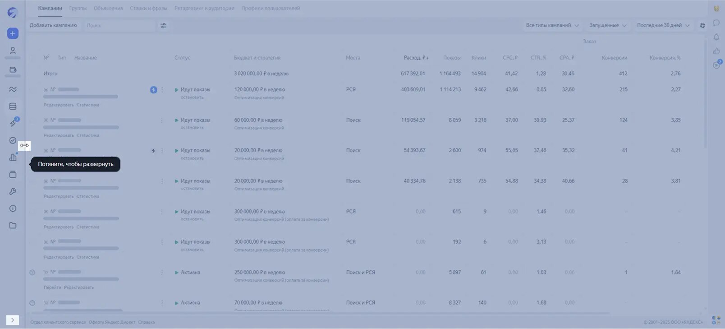Switch to the Профили пользователей tab
This screenshot has height=329, width=725.
tap(271, 8)
